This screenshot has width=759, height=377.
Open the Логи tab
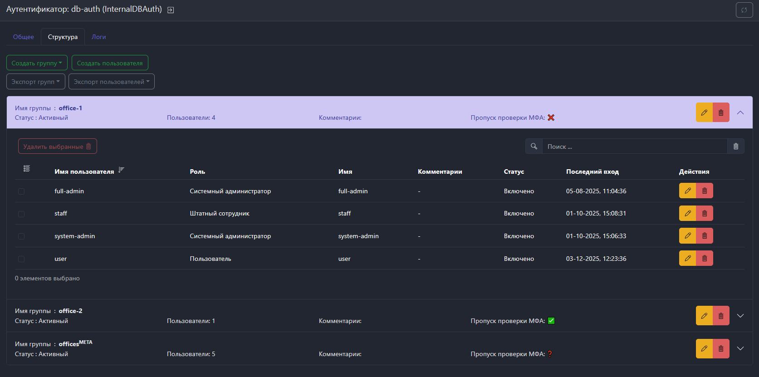[98, 37]
